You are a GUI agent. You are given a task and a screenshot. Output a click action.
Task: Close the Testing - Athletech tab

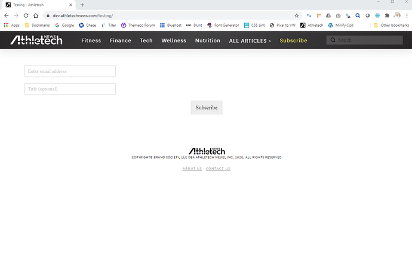click(70, 5)
